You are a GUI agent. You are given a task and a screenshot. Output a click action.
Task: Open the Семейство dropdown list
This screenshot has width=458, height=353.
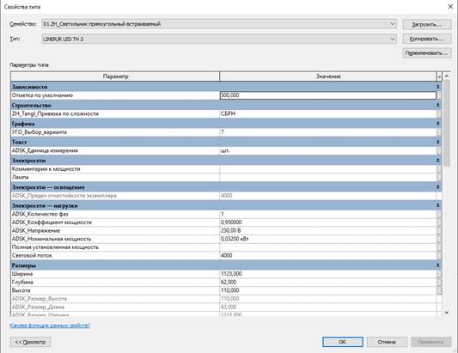(393, 24)
